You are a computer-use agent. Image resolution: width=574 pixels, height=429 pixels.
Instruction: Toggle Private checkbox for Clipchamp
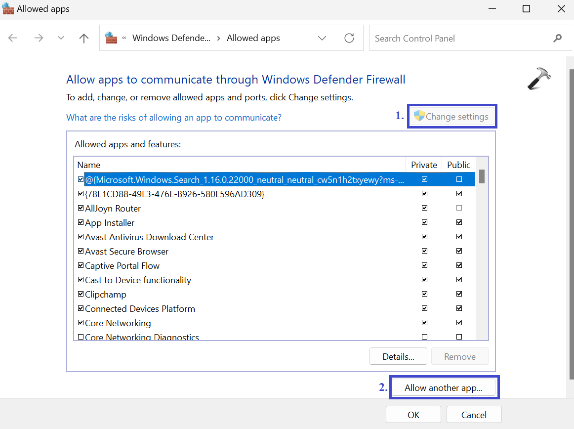tap(424, 295)
